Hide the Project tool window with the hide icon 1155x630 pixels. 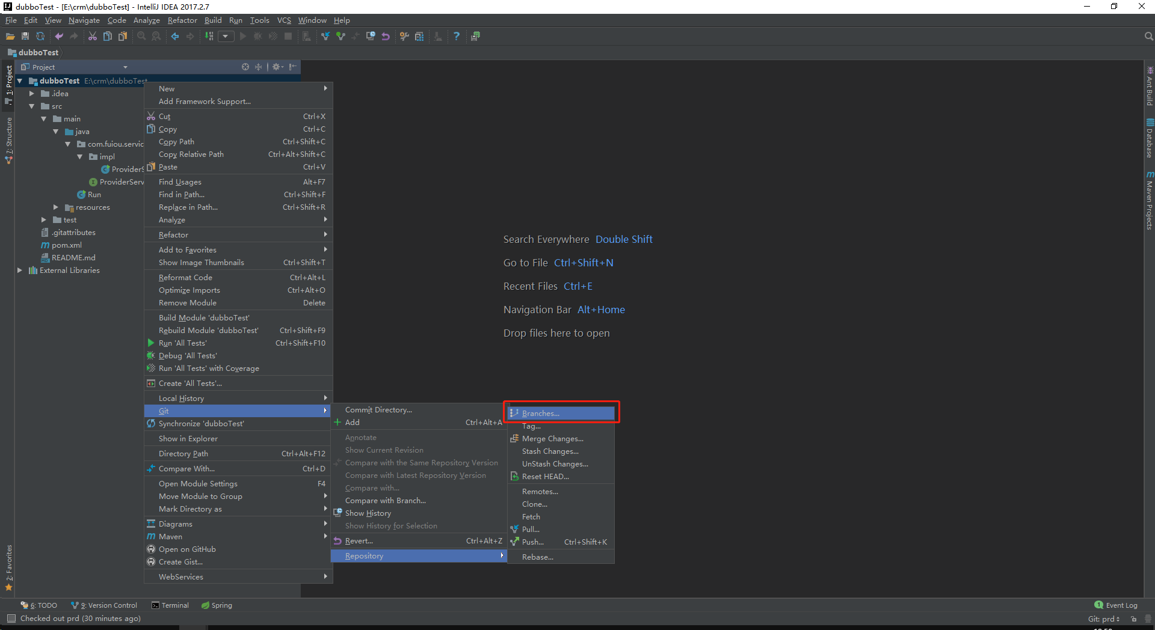pyautogui.click(x=292, y=67)
